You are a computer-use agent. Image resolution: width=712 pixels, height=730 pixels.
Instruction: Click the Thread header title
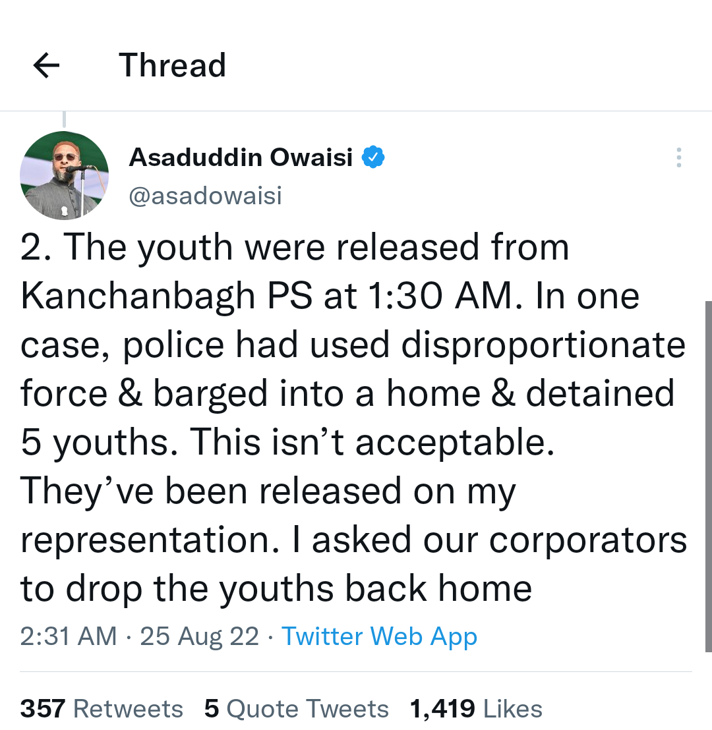(x=172, y=65)
